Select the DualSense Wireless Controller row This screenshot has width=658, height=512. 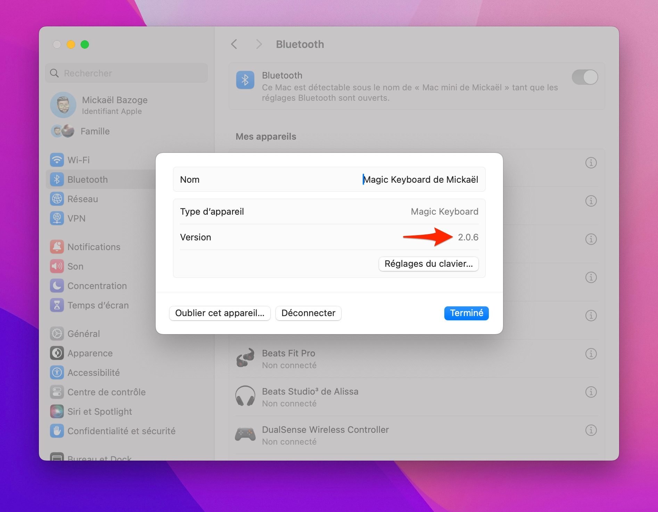[x=417, y=435]
